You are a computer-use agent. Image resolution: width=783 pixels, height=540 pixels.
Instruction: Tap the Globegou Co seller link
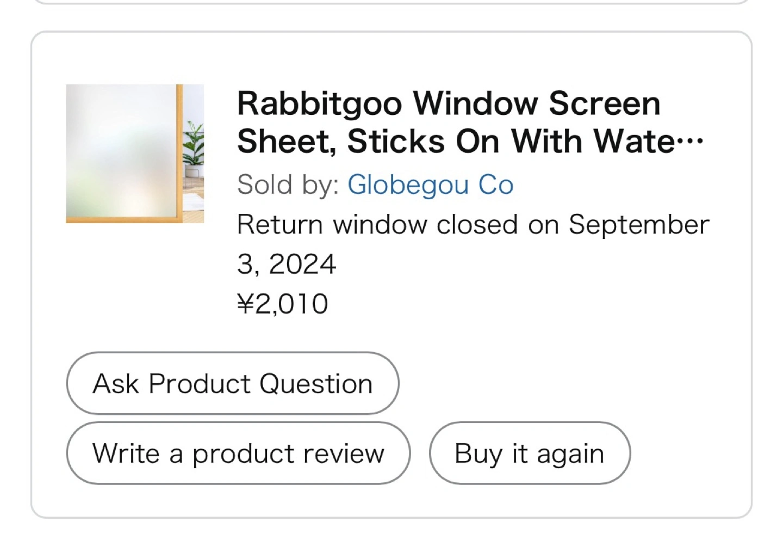point(430,185)
